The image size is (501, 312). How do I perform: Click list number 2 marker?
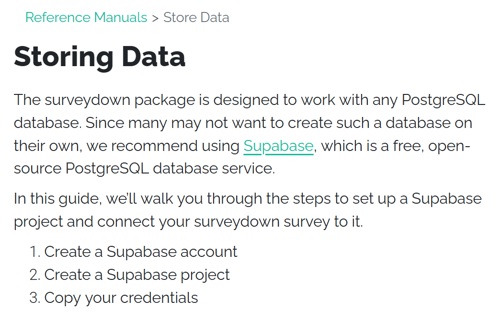click(x=34, y=275)
